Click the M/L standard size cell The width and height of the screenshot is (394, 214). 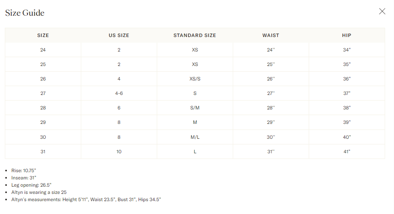(195, 137)
